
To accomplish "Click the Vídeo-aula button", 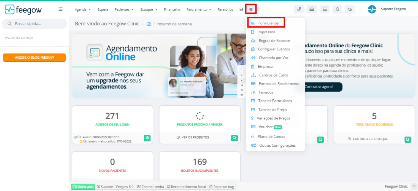I will coord(83,187).
